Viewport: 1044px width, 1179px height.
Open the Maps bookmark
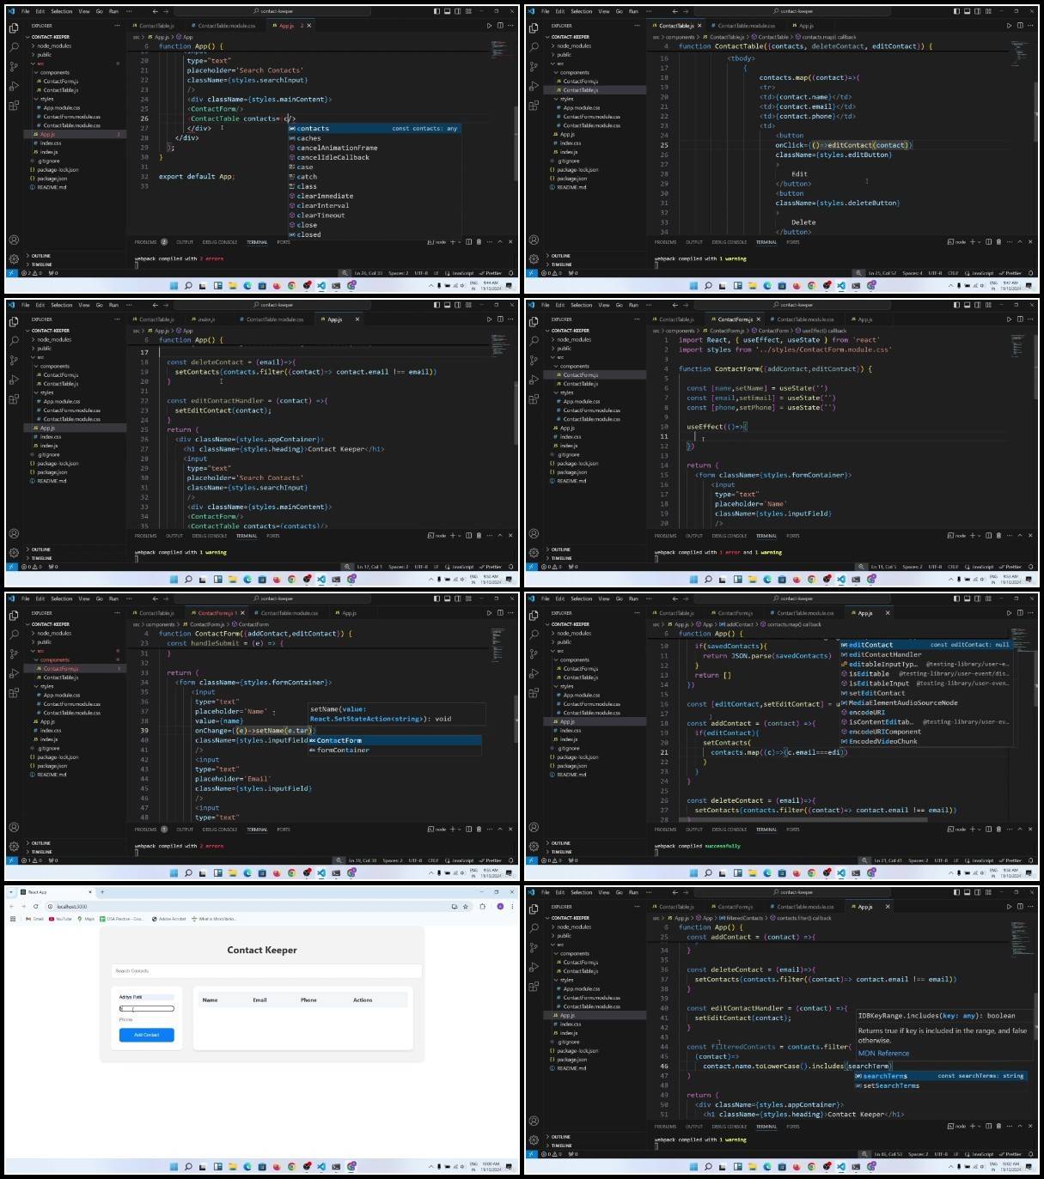pyautogui.click(x=86, y=919)
